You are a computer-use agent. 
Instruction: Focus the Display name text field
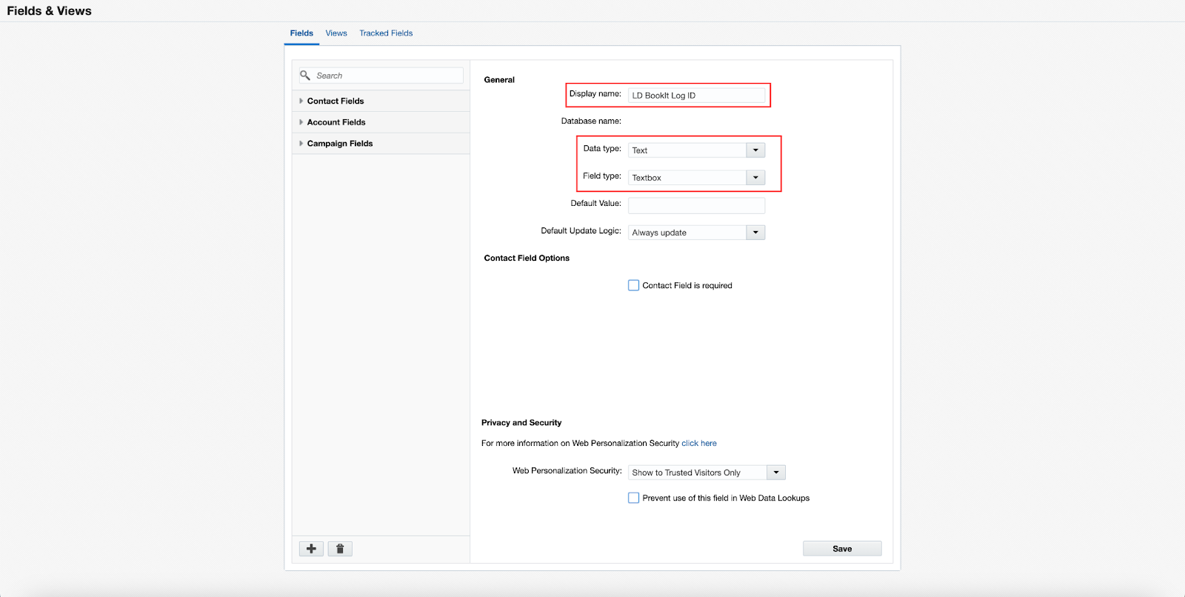696,96
